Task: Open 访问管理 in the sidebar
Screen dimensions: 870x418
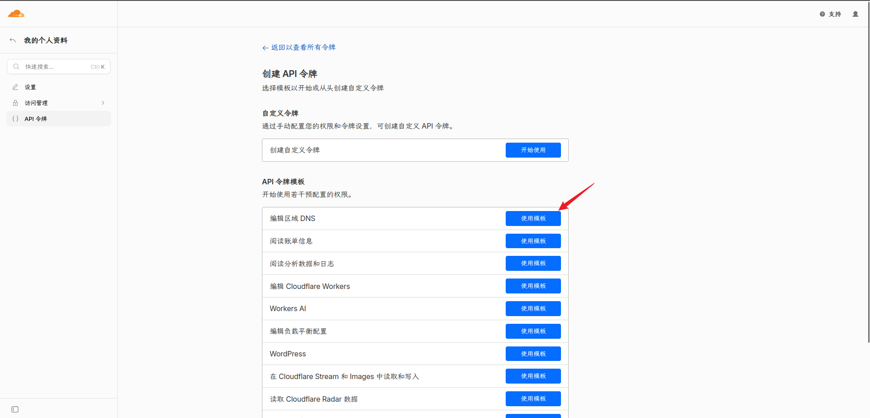Action: point(58,103)
